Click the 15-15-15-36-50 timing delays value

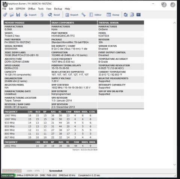pos(60,68)
